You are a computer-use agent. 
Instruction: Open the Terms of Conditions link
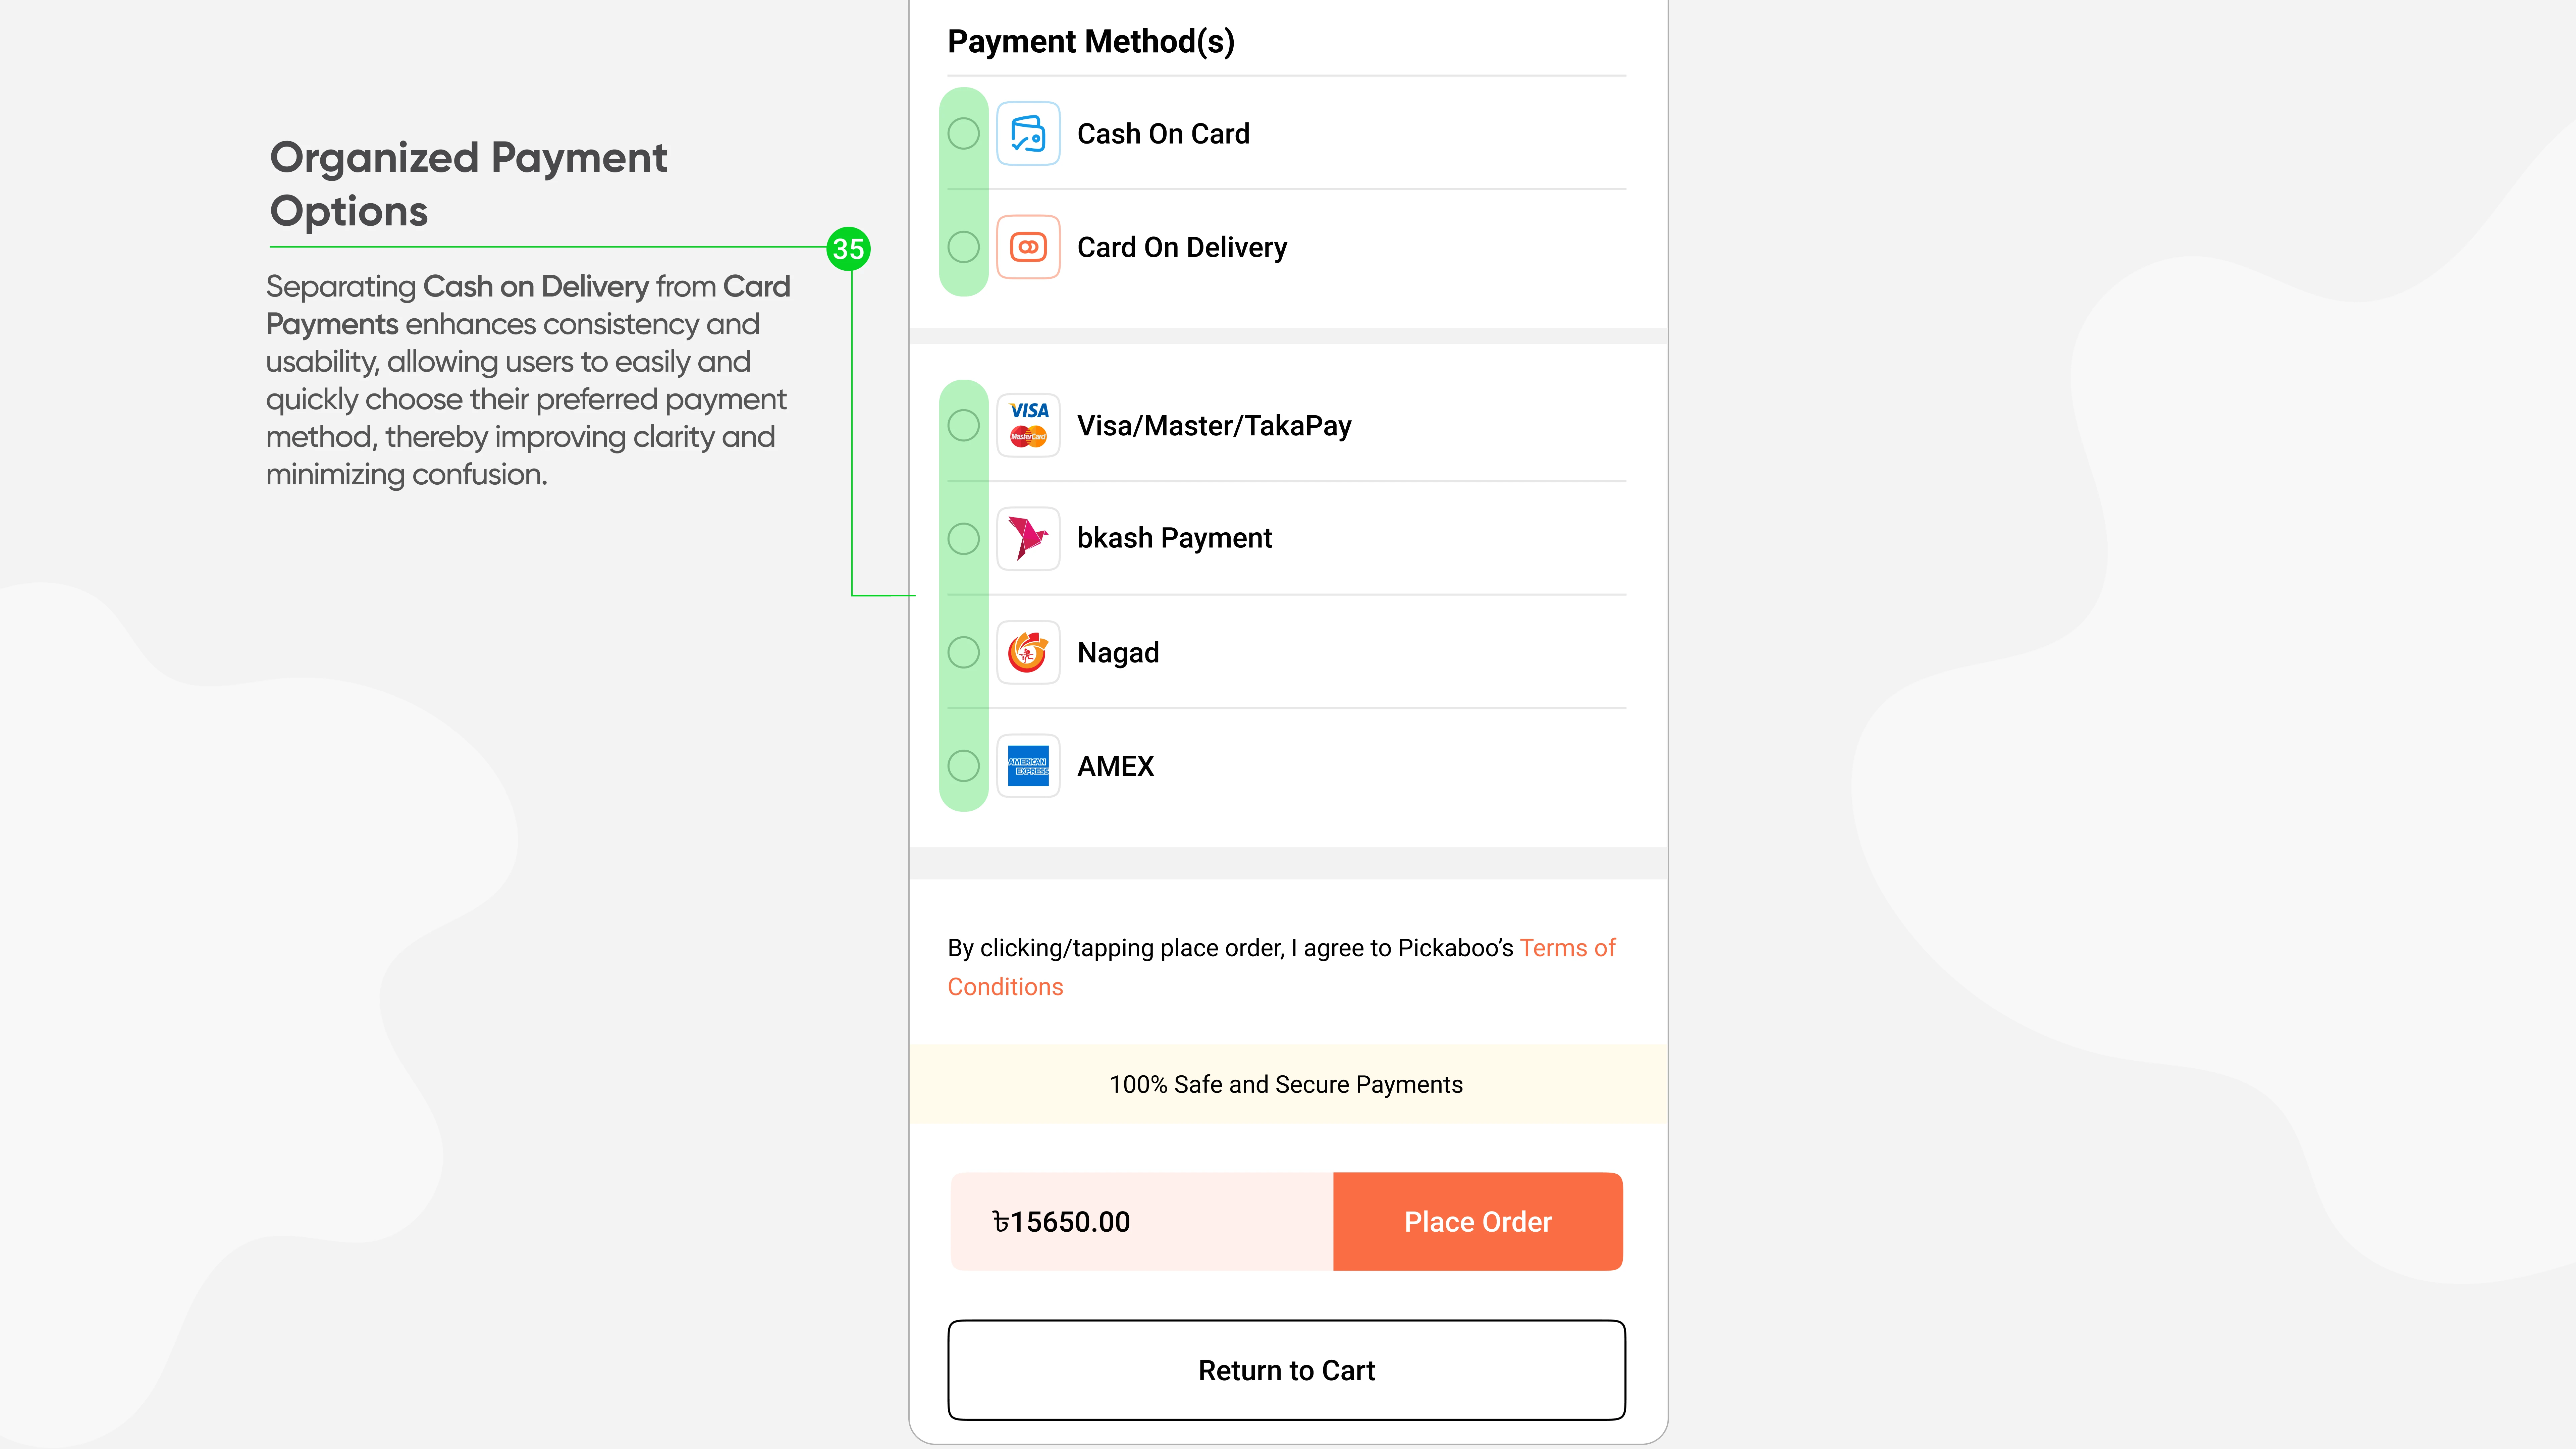[1566, 948]
